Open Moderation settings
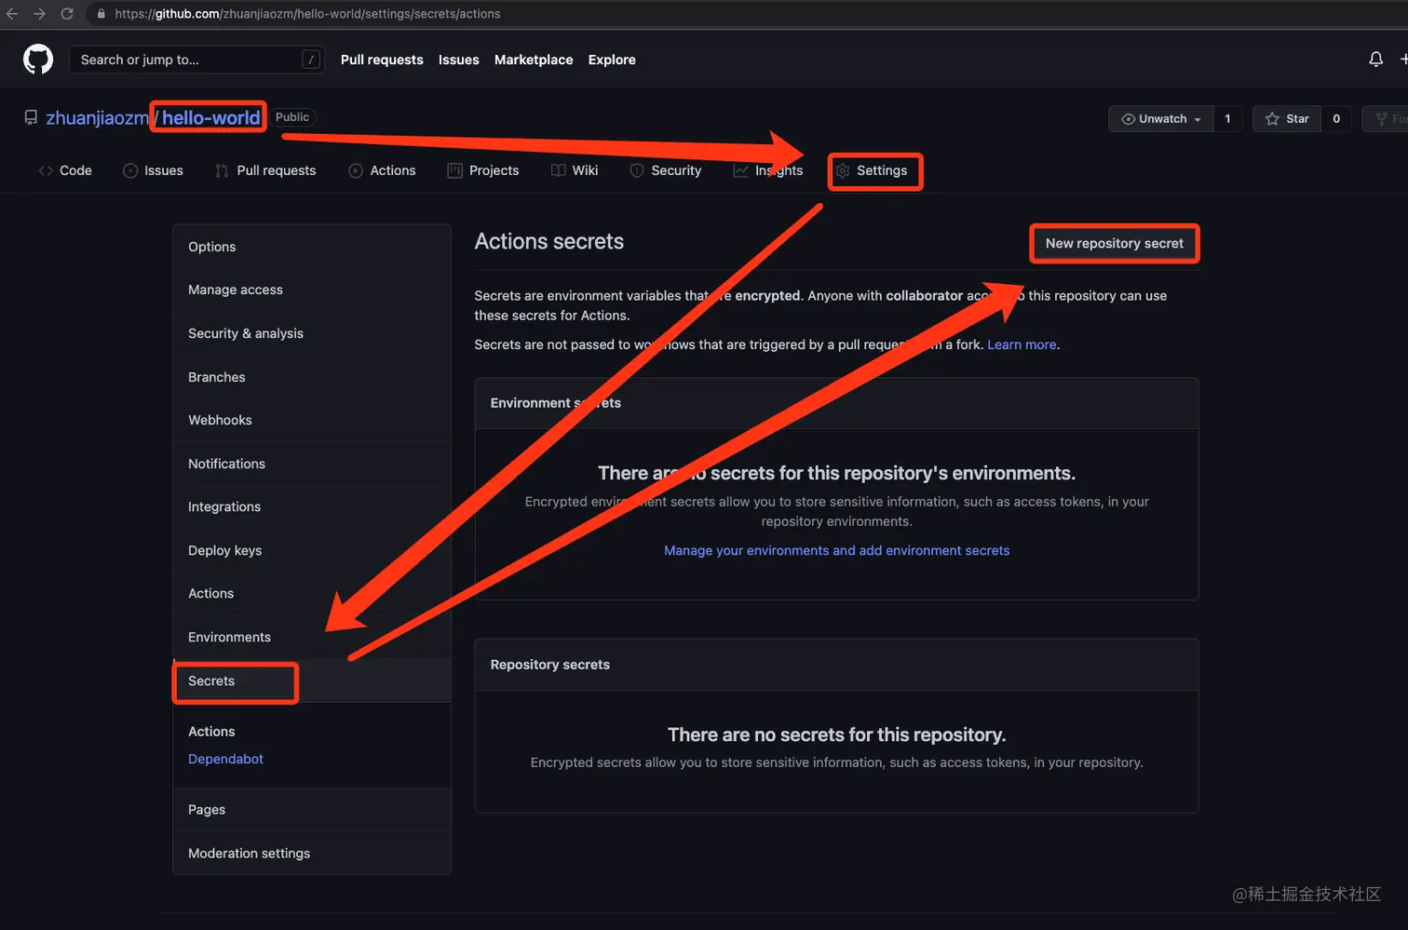Image resolution: width=1408 pixels, height=930 pixels. pyautogui.click(x=312, y=853)
